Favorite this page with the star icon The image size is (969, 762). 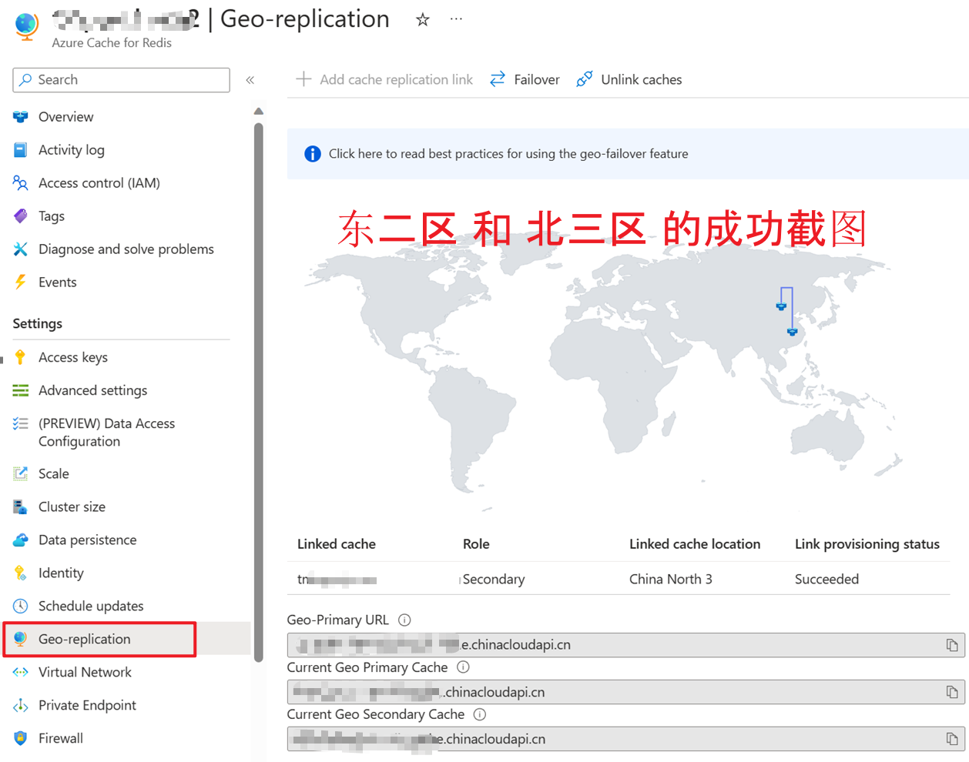pyautogui.click(x=422, y=20)
